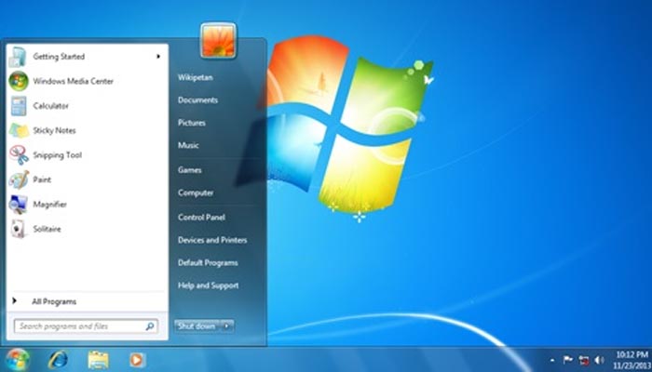
Task: Open Music library
Action: (x=188, y=145)
